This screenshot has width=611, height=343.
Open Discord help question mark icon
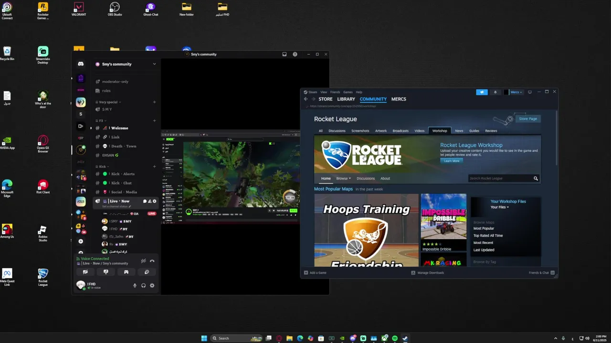(295, 54)
